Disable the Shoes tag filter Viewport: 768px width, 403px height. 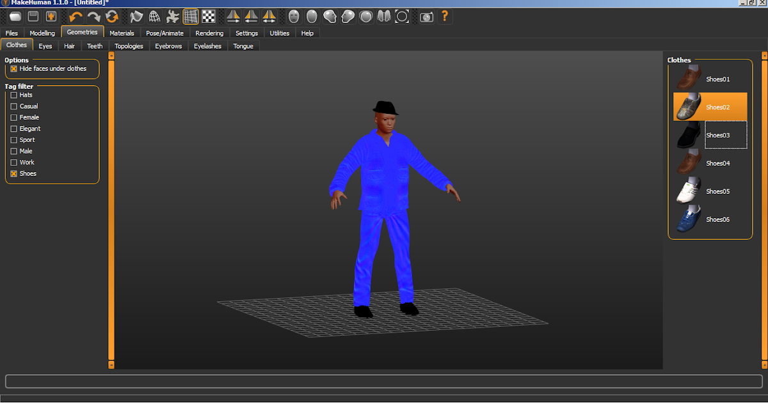tap(13, 173)
